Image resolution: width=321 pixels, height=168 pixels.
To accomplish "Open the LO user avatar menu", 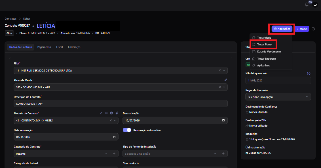I will [x=315, y=5].
